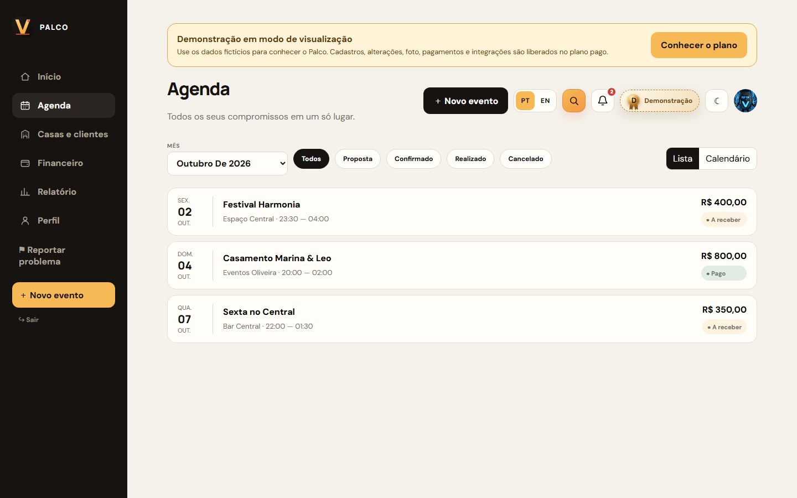Toggle dark mode moon icon
797x498 pixels.
pyautogui.click(x=717, y=101)
